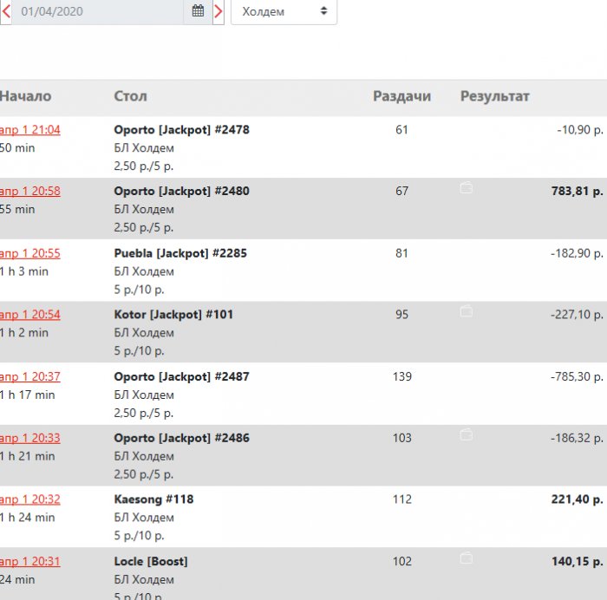Image resolution: width=607 pixels, height=600 pixels.
Task: Click the Результат column header
Action: click(x=495, y=96)
